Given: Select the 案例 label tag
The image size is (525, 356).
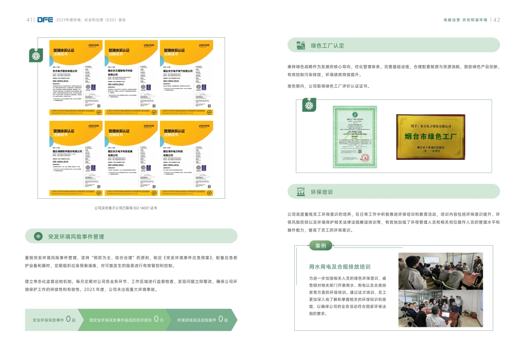Looking at the screenshot, I should 320,246.
